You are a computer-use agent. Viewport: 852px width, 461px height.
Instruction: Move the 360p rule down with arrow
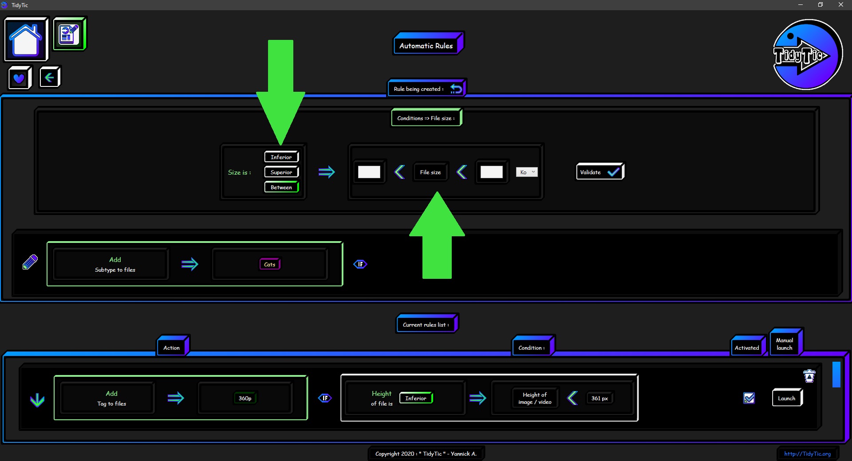[37, 400]
